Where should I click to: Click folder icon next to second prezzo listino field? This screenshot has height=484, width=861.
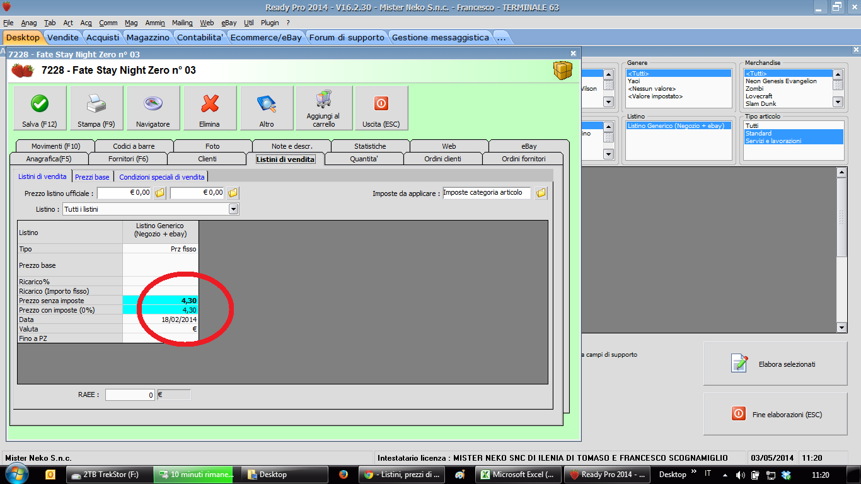click(x=233, y=193)
